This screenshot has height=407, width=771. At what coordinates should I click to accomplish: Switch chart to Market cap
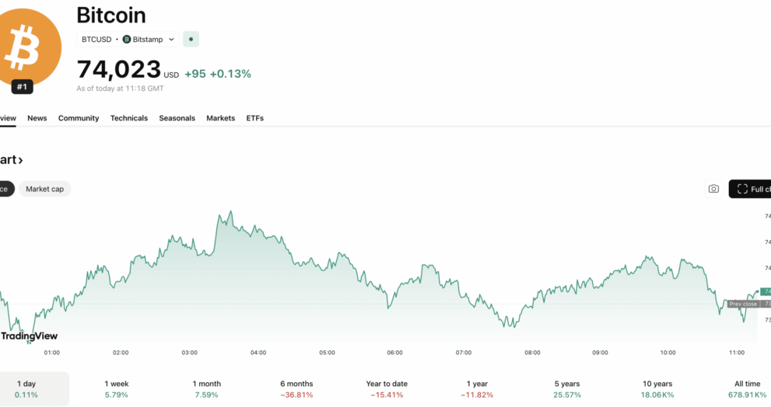(44, 189)
